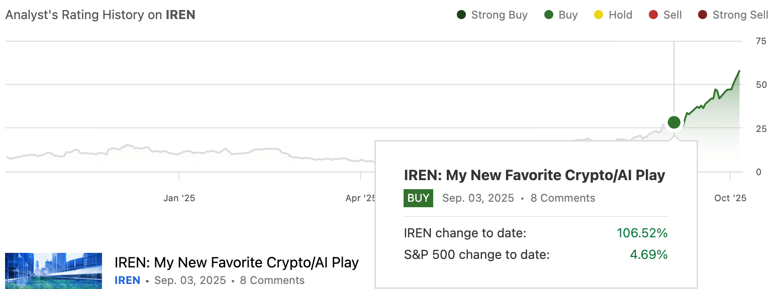Click the Strong Sell legend text
This screenshot has width=784, height=289.
740,15
